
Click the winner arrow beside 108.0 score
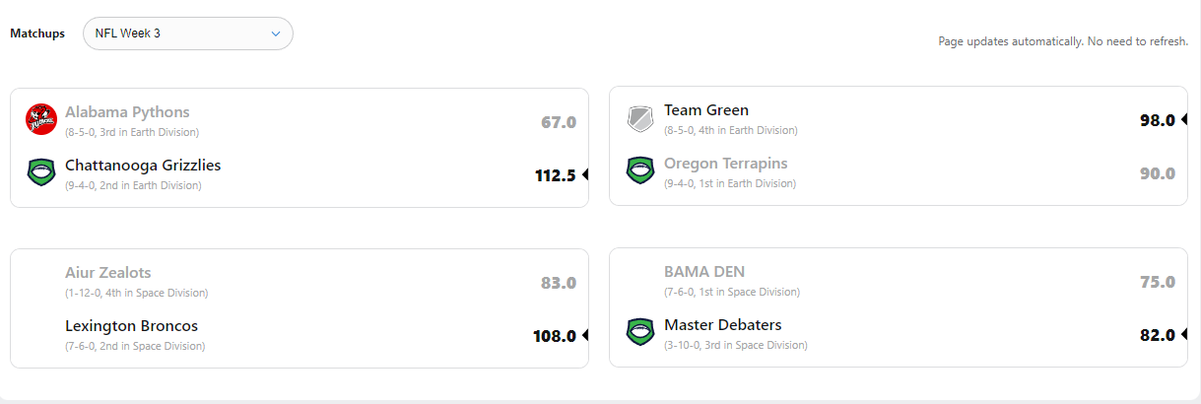pyautogui.click(x=584, y=335)
